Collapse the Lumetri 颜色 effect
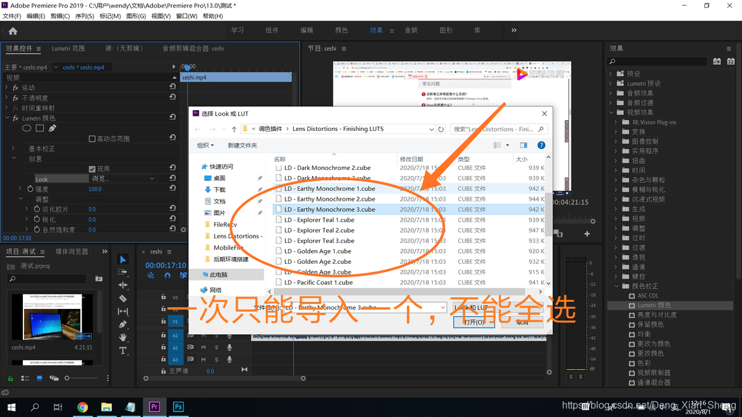Viewport: 742px width, 417px height. pyautogui.click(x=7, y=118)
